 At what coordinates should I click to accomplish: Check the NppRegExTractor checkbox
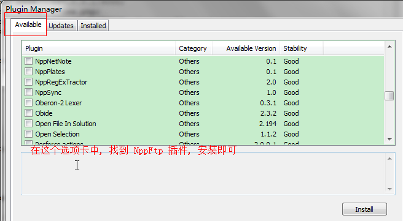28,82
